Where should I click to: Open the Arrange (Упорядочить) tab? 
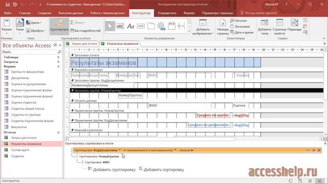167,13
